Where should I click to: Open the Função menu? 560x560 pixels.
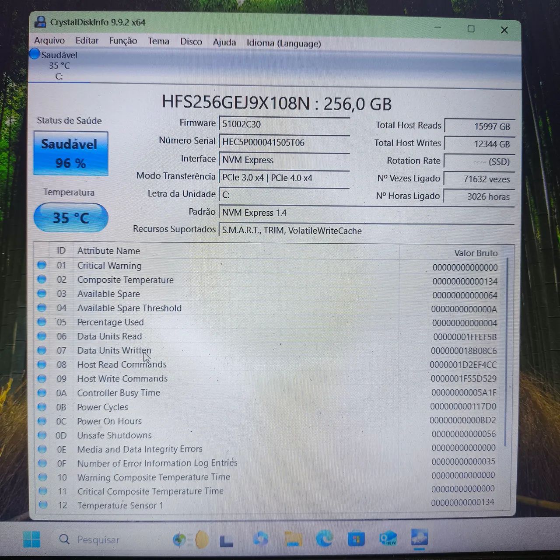click(x=123, y=41)
